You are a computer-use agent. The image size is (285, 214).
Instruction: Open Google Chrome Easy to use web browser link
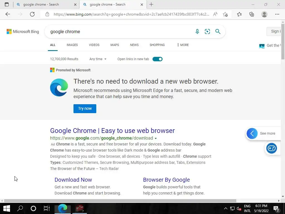click(112, 131)
